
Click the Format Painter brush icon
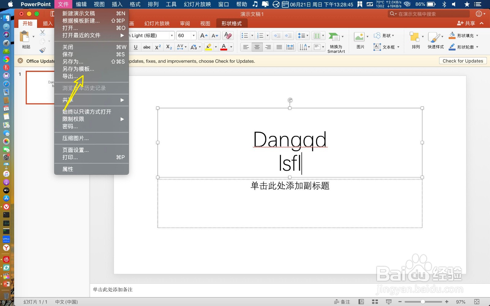point(43,50)
